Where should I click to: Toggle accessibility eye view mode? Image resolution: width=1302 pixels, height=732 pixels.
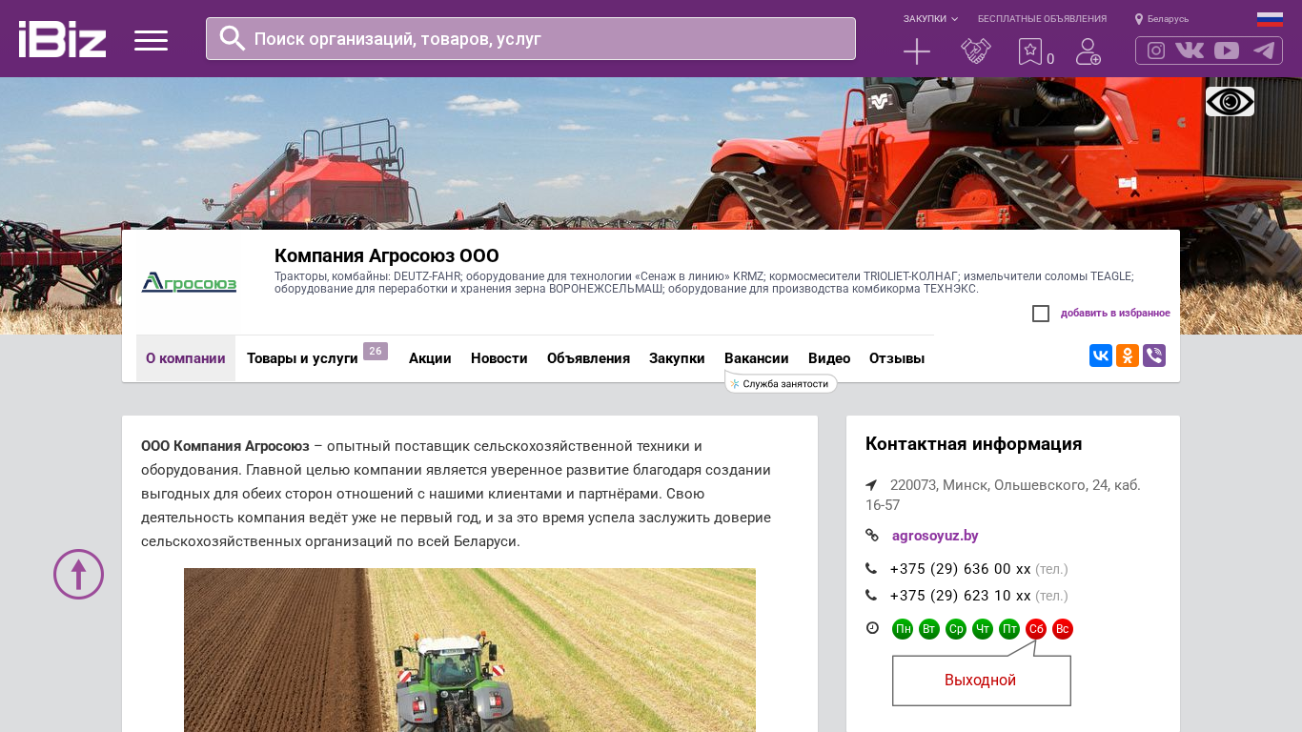point(1230,101)
